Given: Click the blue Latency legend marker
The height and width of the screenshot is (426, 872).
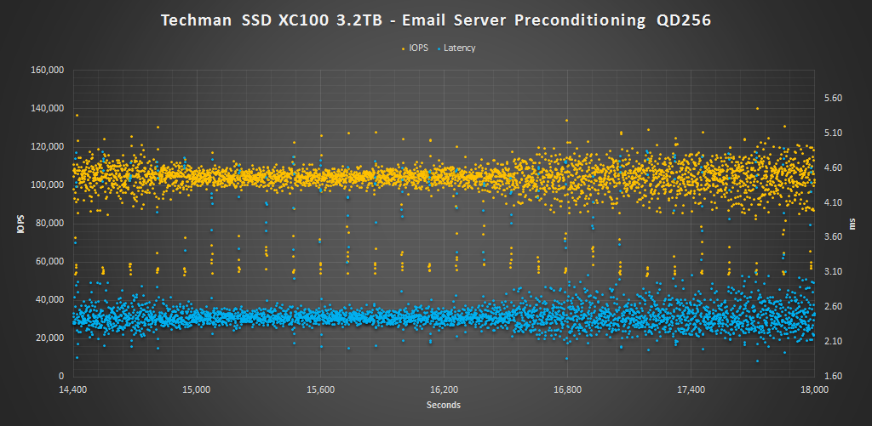Looking at the screenshot, I should (439, 48).
